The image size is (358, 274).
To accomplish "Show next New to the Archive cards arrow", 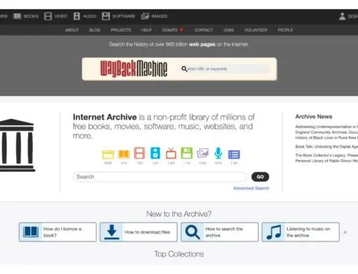I will (345, 232).
